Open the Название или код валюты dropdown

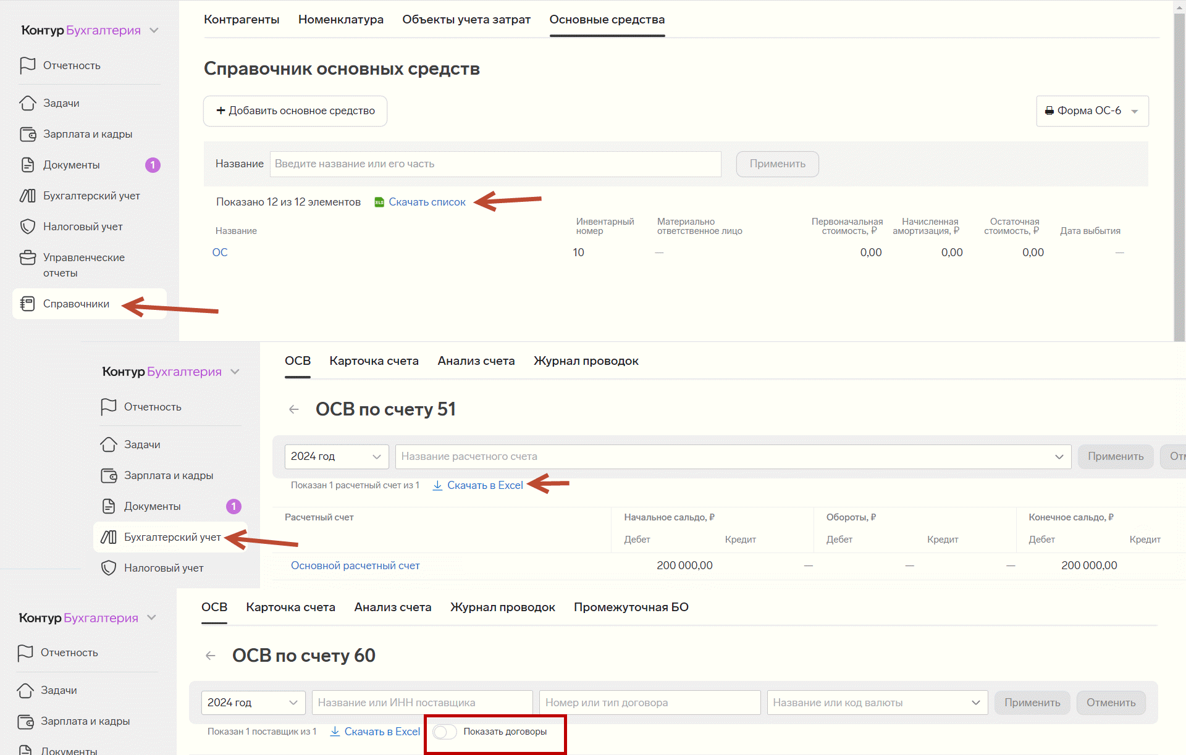(877, 703)
